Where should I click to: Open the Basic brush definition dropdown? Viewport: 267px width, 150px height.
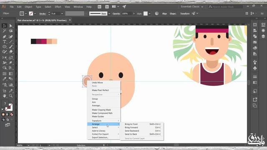109,13
